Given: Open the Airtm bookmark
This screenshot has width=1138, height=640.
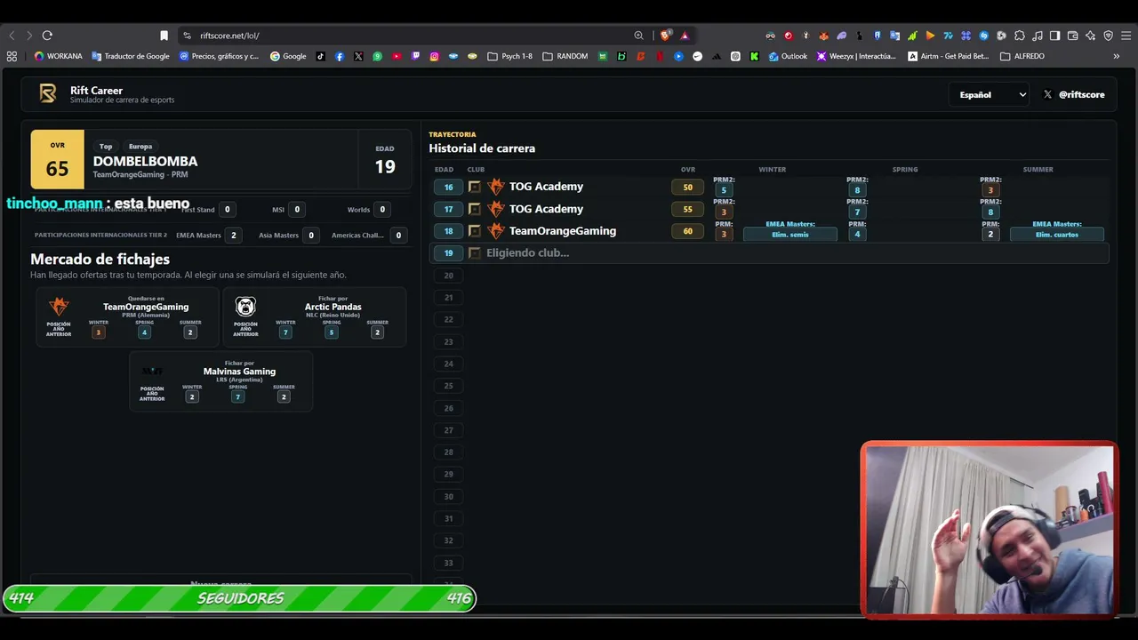Looking at the screenshot, I should point(948,56).
